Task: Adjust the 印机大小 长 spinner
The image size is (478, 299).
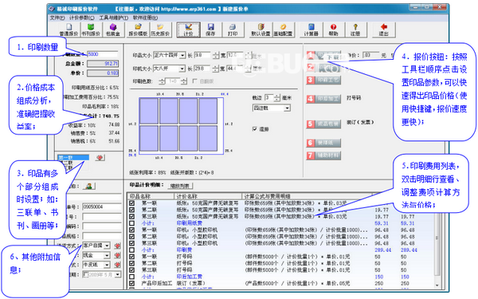Action: (216, 69)
